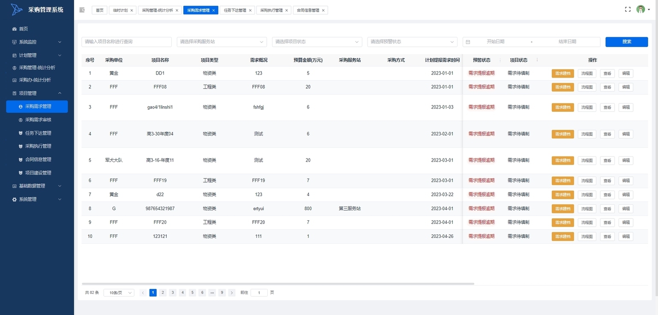Open the 请选择预警状态 dropdown
The height and width of the screenshot is (315, 658).
tap(412, 42)
